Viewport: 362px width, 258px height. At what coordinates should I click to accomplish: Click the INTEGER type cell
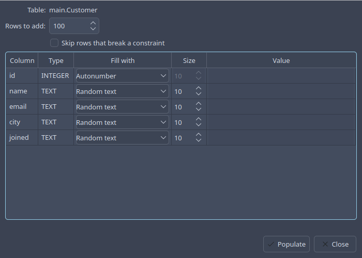56,75
